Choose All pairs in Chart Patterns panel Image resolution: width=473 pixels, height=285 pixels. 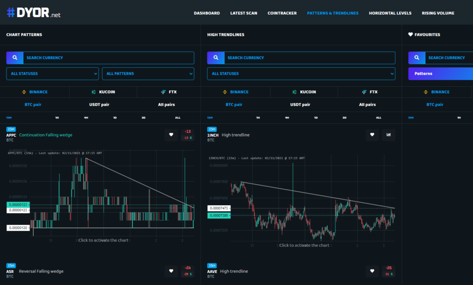tap(166, 105)
